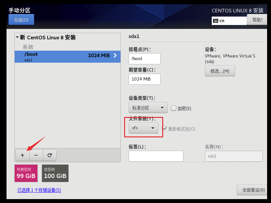Toggle the 加密(E) encryption checkbox

174,108
